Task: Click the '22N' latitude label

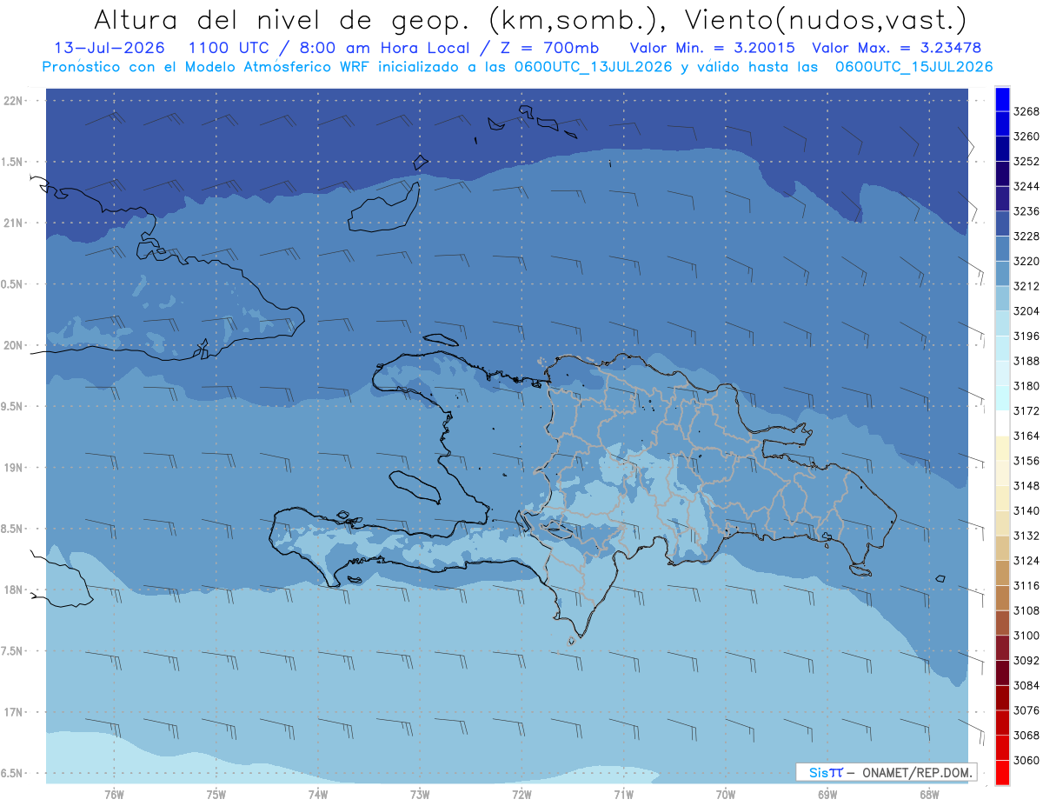Action: click(x=15, y=100)
